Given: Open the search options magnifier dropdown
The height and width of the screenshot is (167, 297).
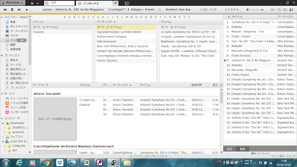Looking at the screenshot, I should [47, 3].
